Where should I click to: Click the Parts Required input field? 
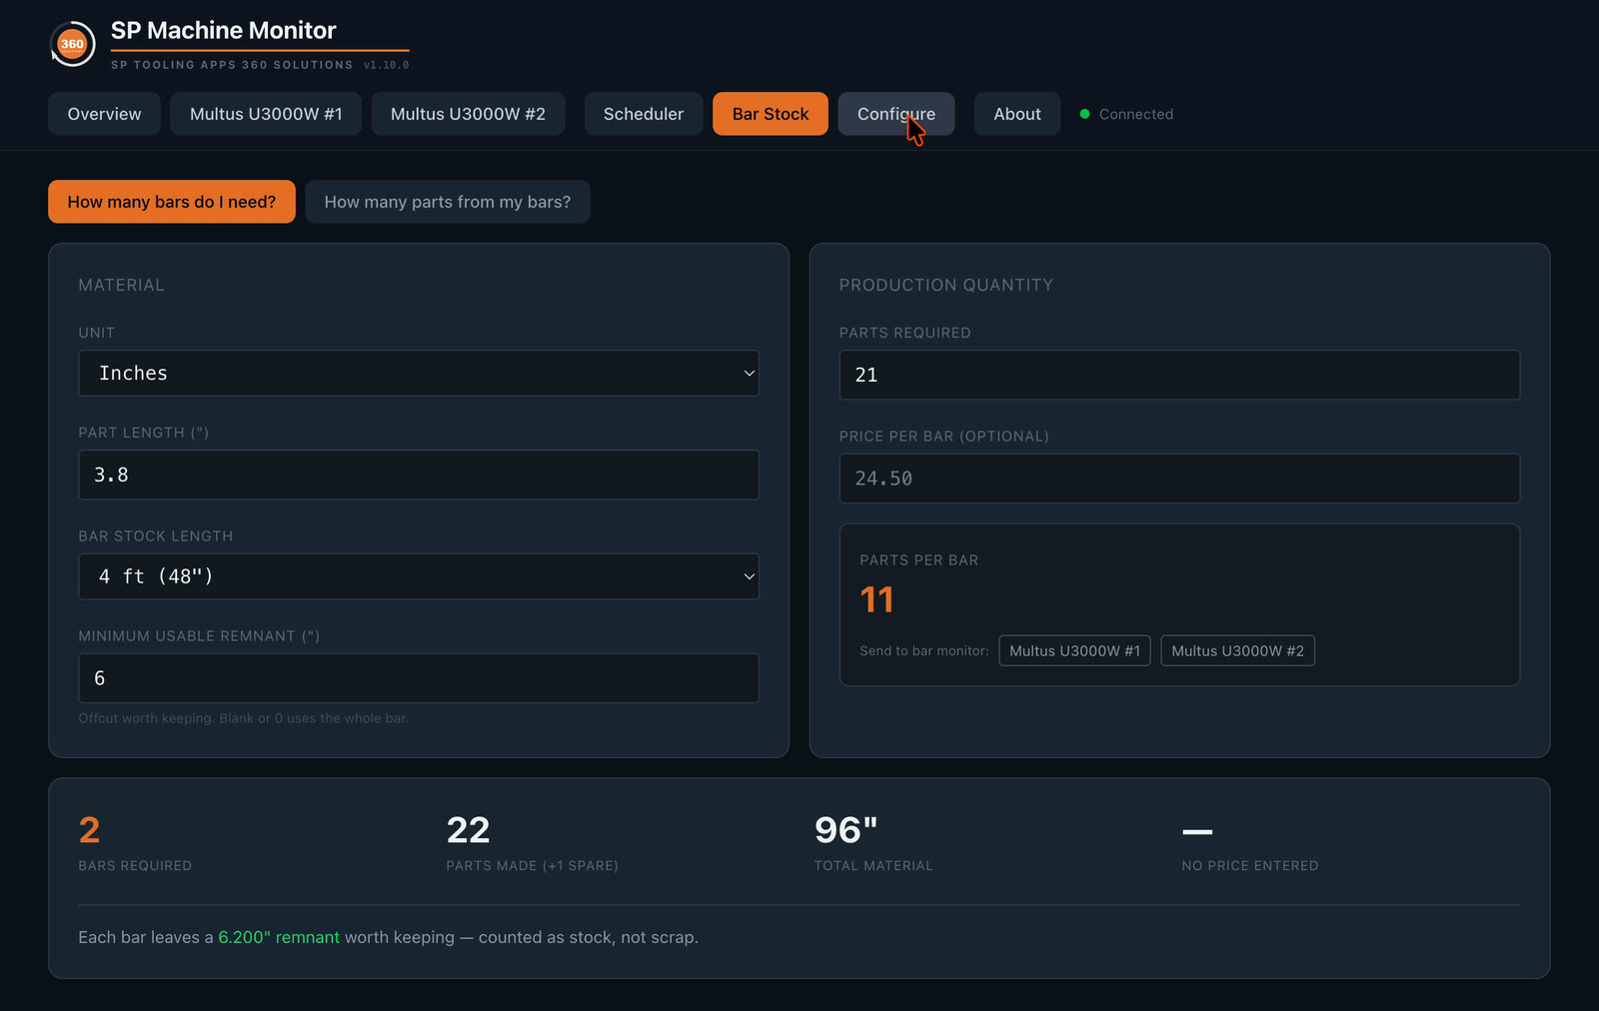tap(1179, 375)
